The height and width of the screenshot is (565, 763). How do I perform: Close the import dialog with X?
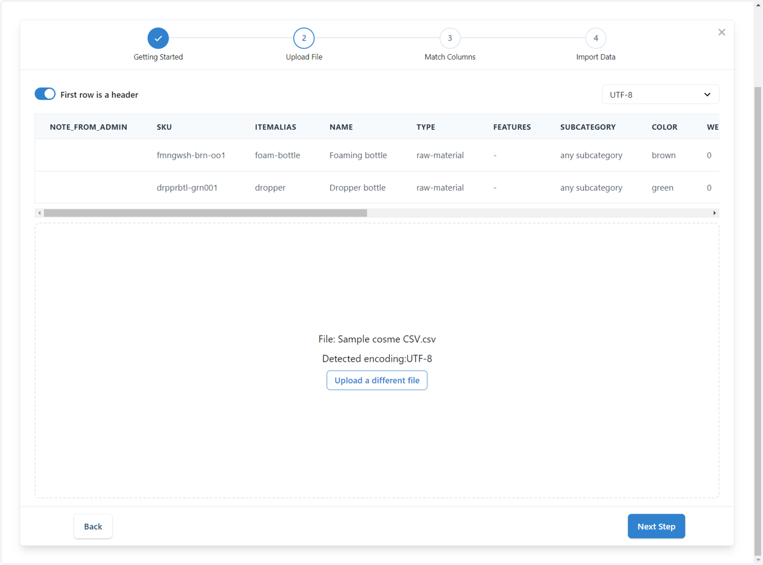pyautogui.click(x=722, y=32)
